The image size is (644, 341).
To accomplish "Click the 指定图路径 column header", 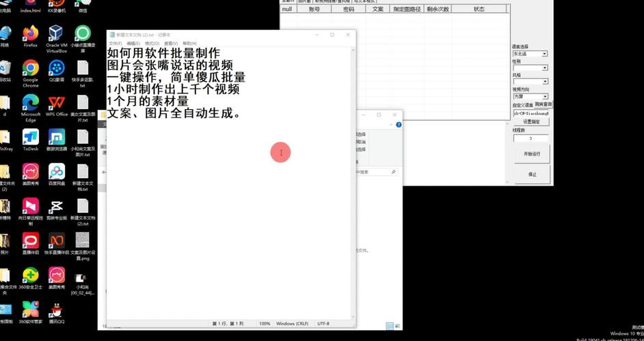I will tap(407, 9).
